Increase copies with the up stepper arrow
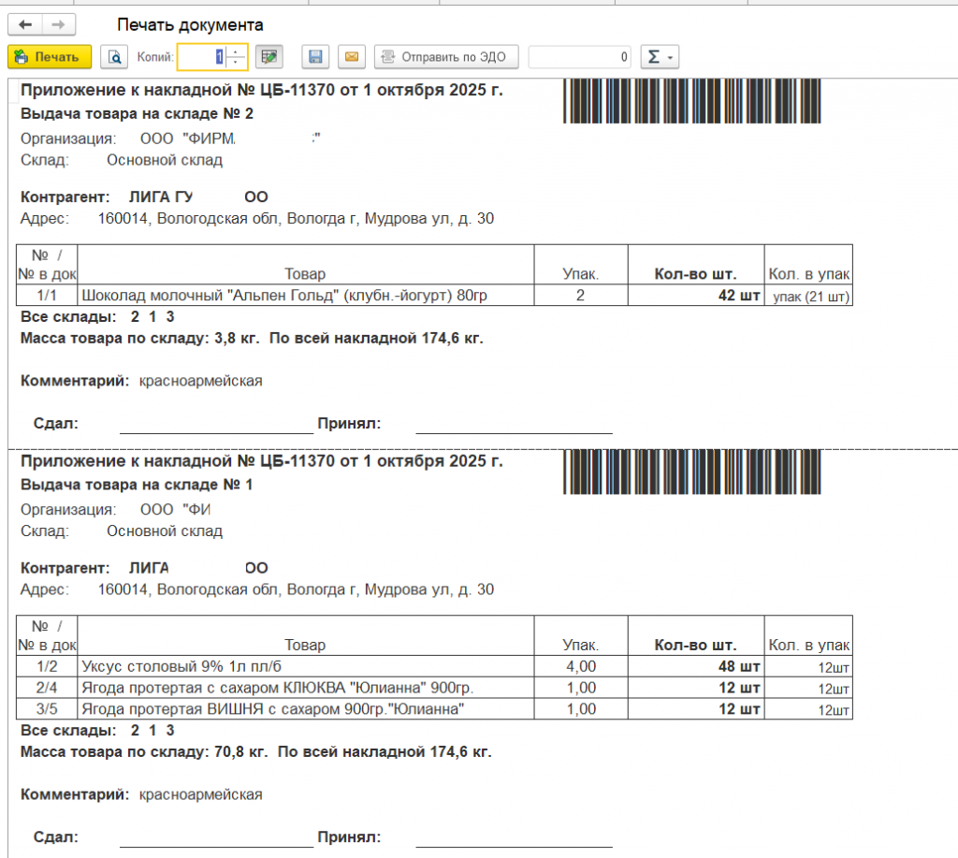Screen dimensions: 958x858 point(236,51)
